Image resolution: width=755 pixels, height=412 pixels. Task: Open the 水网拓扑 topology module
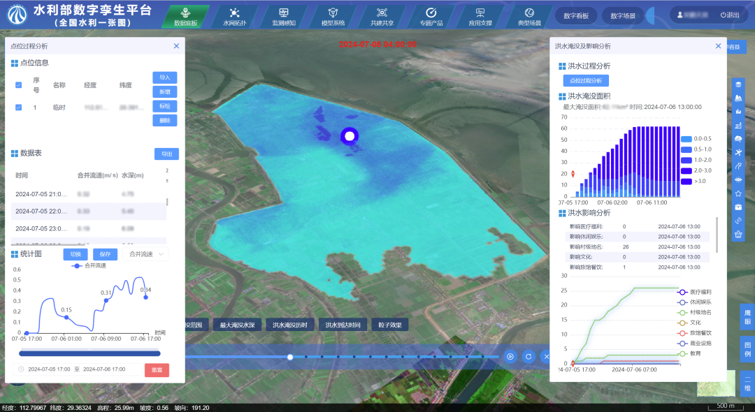click(234, 16)
